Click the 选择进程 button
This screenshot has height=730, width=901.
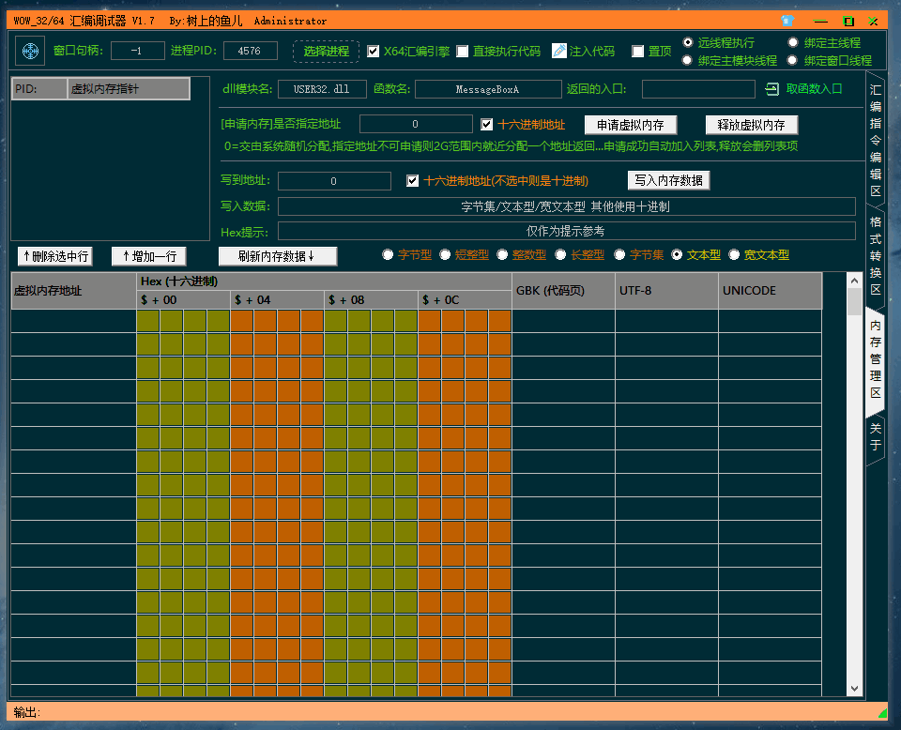(327, 51)
